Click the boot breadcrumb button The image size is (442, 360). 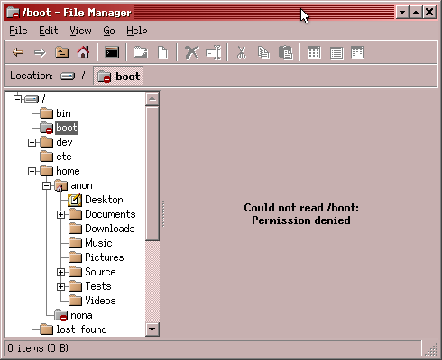pos(118,76)
